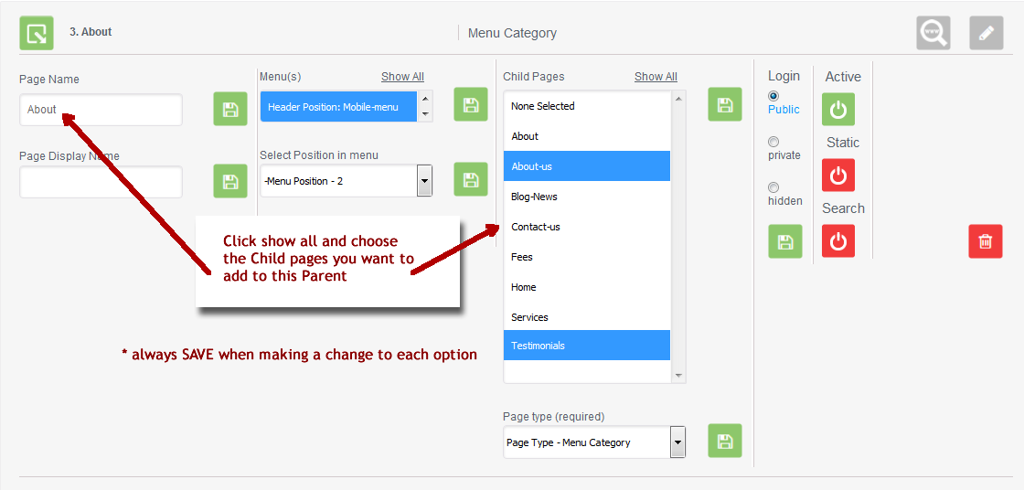The height and width of the screenshot is (490, 1024).
Task: Toggle the red Static power button
Action: pos(837,175)
